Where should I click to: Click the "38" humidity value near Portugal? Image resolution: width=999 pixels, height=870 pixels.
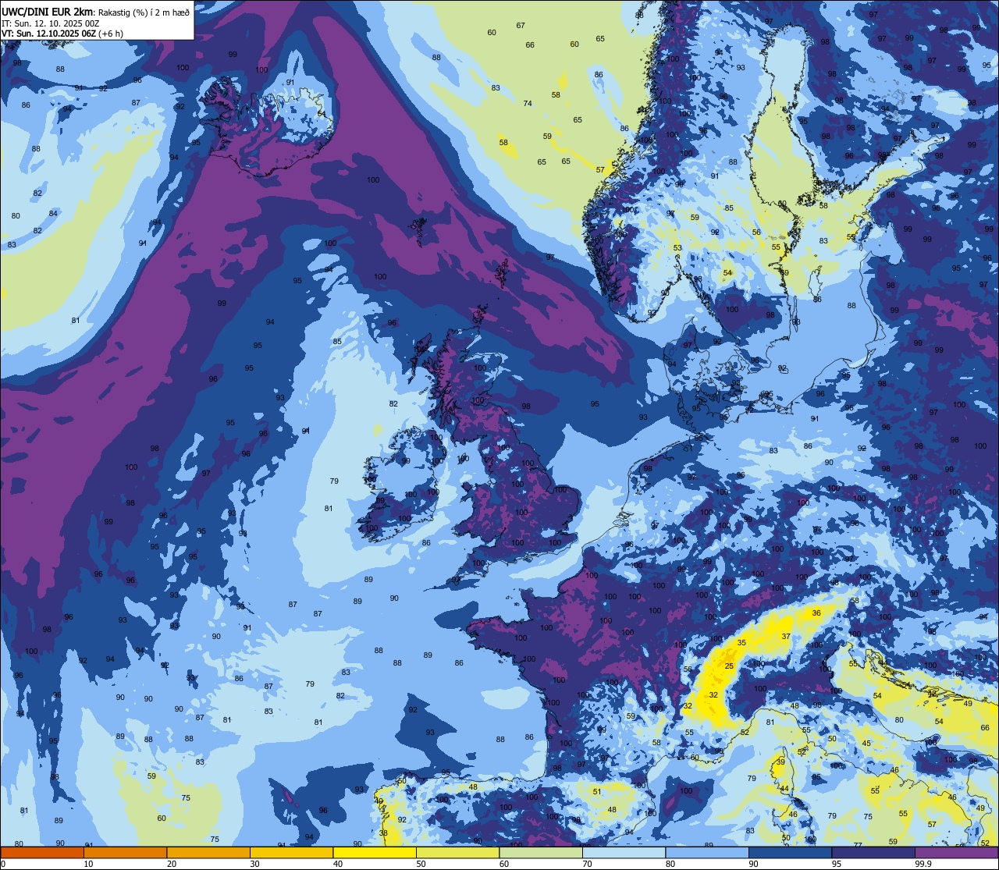383,833
